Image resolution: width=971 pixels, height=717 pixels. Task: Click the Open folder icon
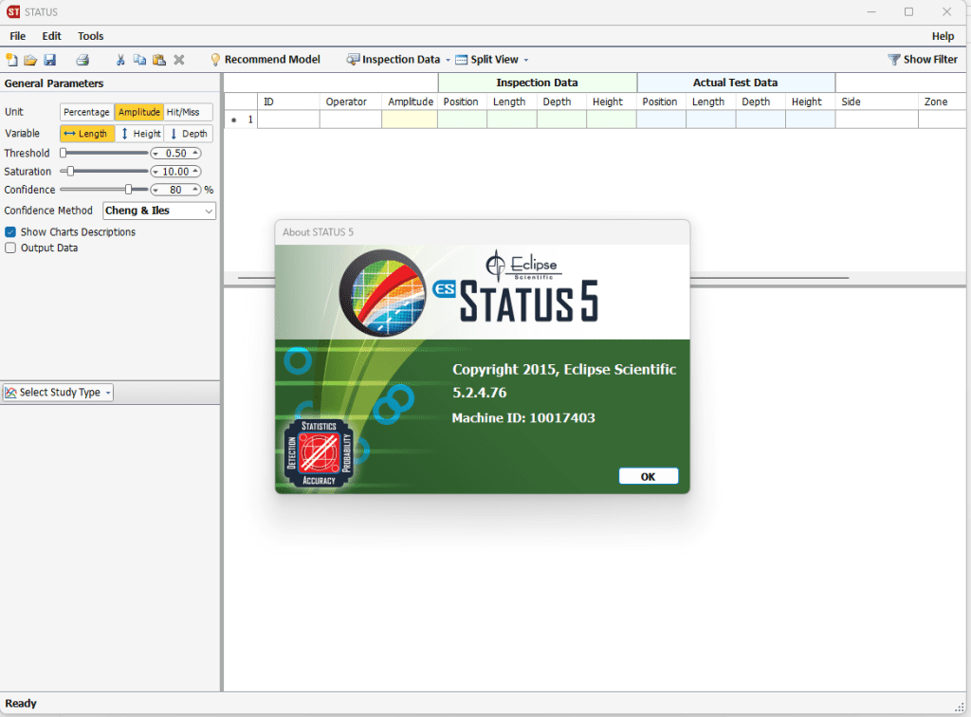(x=30, y=60)
